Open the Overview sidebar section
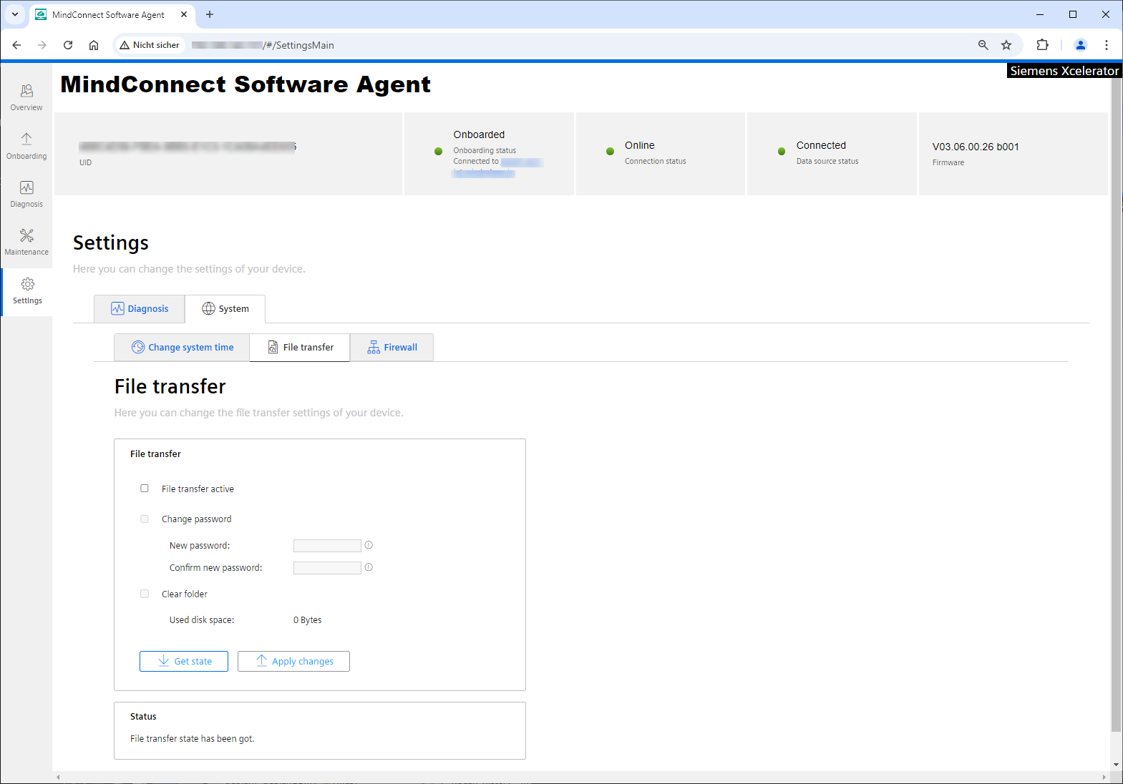 [x=26, y=97]
